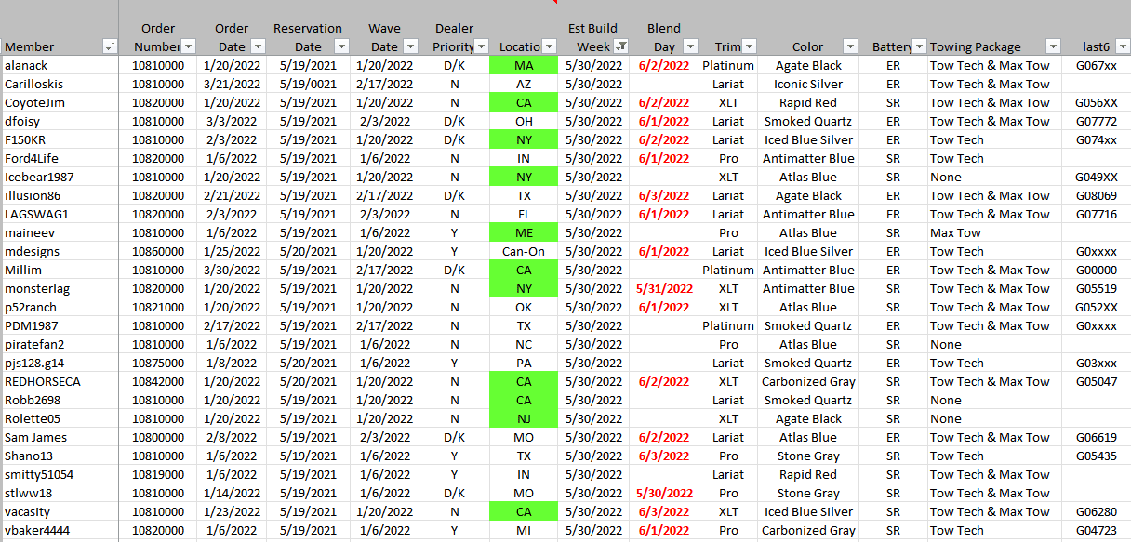Select the Can-On location cell
The width and height of the screenshot is (1131, 542).
pos(523,251)
